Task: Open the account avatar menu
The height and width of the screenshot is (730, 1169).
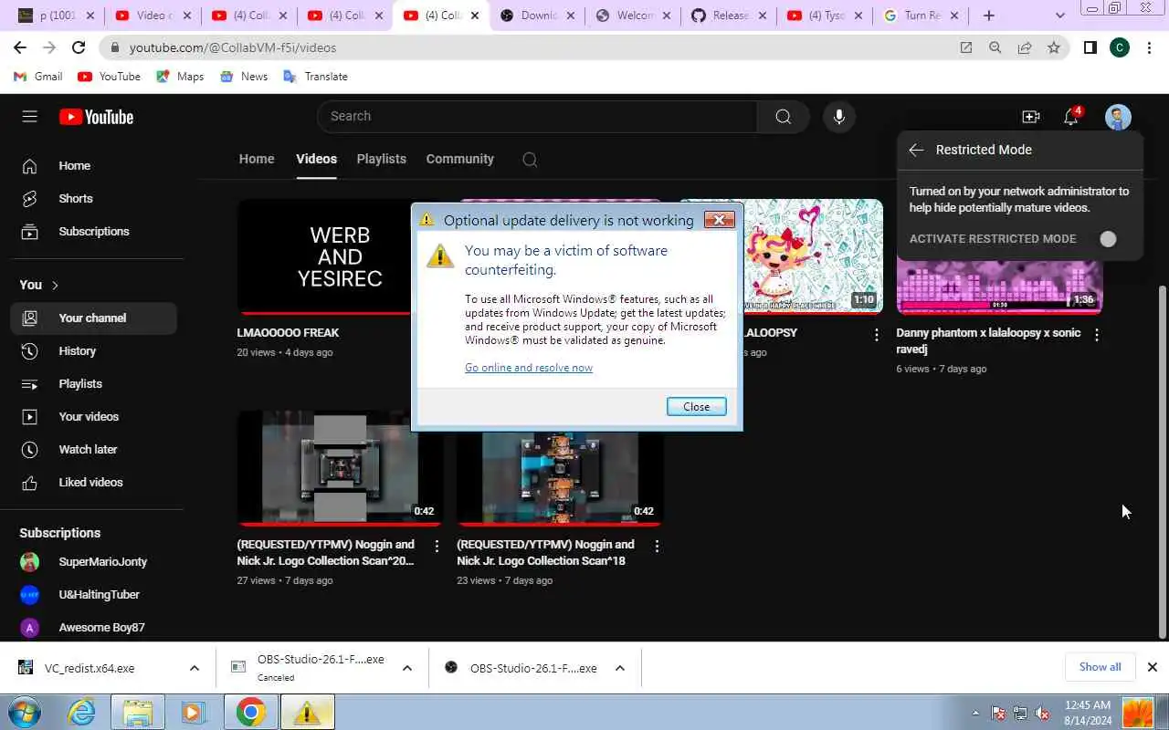Action: [1118, 117]
